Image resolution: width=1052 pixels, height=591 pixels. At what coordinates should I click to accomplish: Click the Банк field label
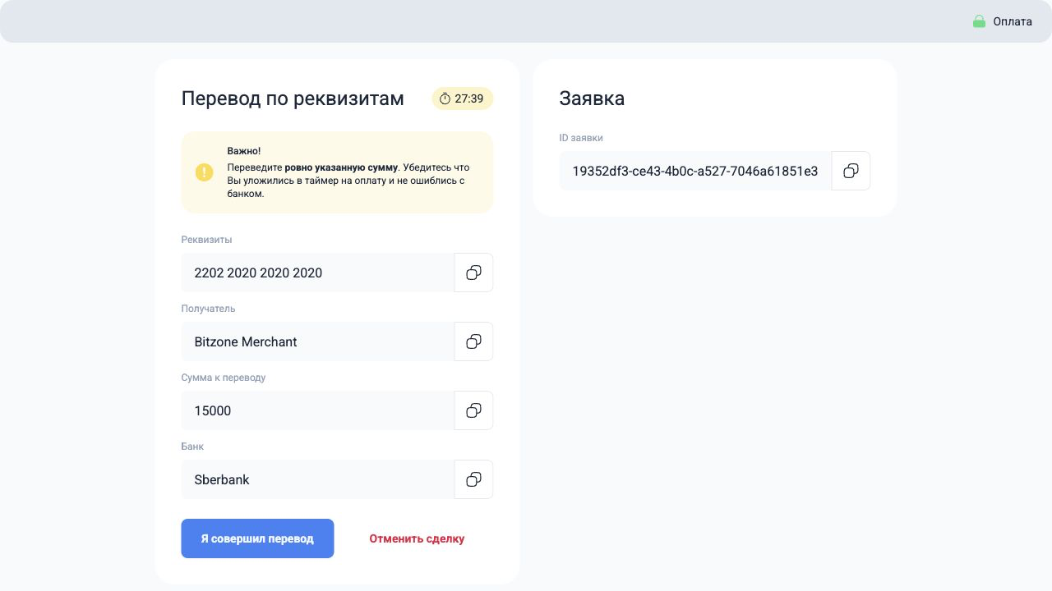point(192,447)
